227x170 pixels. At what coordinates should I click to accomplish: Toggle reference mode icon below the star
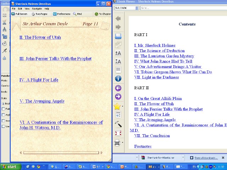(x=118, y=115)
